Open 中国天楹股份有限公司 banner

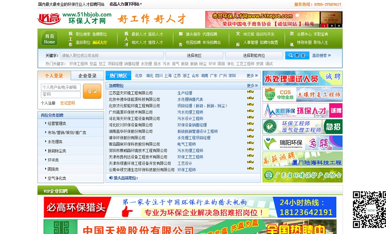click(190, 227)
